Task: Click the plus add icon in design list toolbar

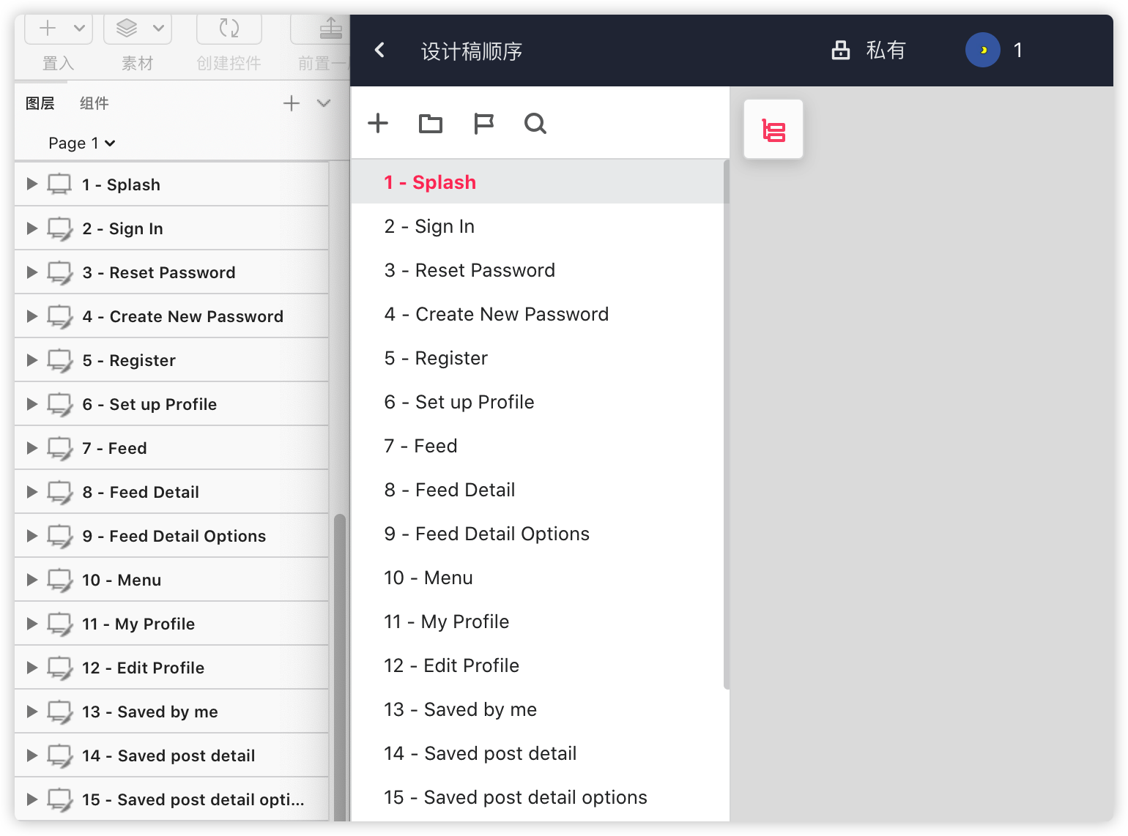Action: (378, 123)
